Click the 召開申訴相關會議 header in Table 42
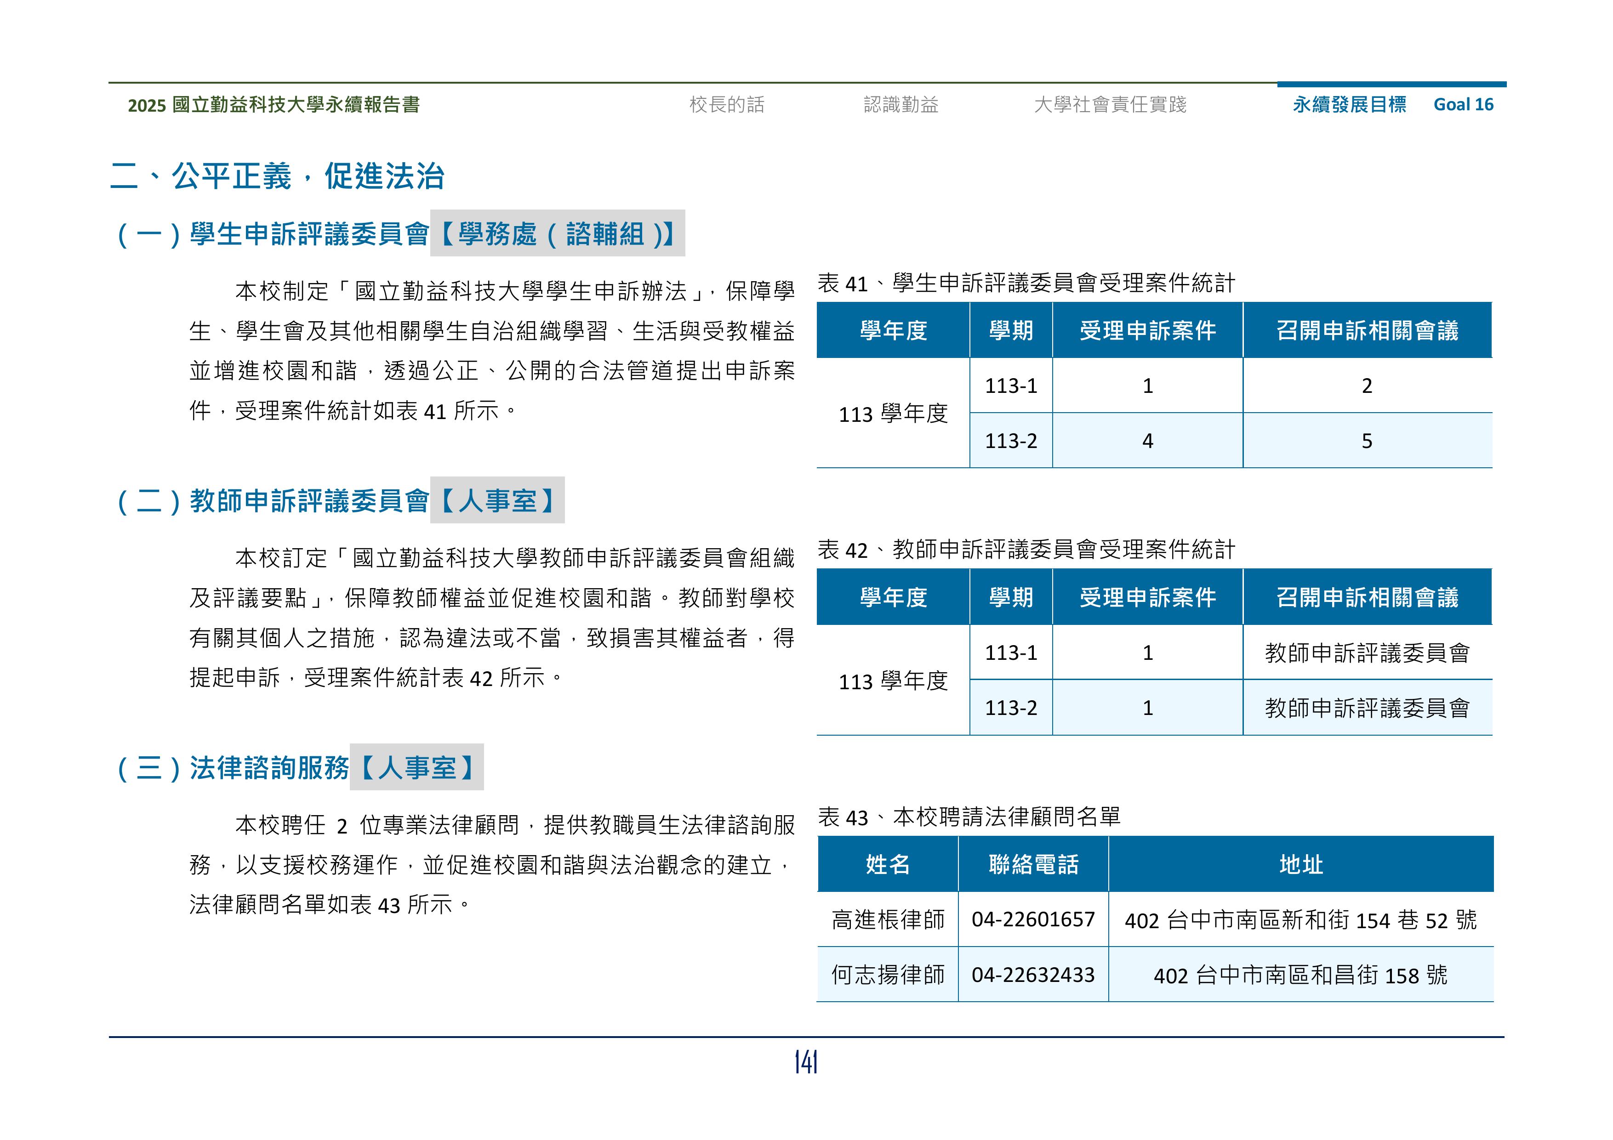The image size is (1613, 1140). tap(1367, 598)
